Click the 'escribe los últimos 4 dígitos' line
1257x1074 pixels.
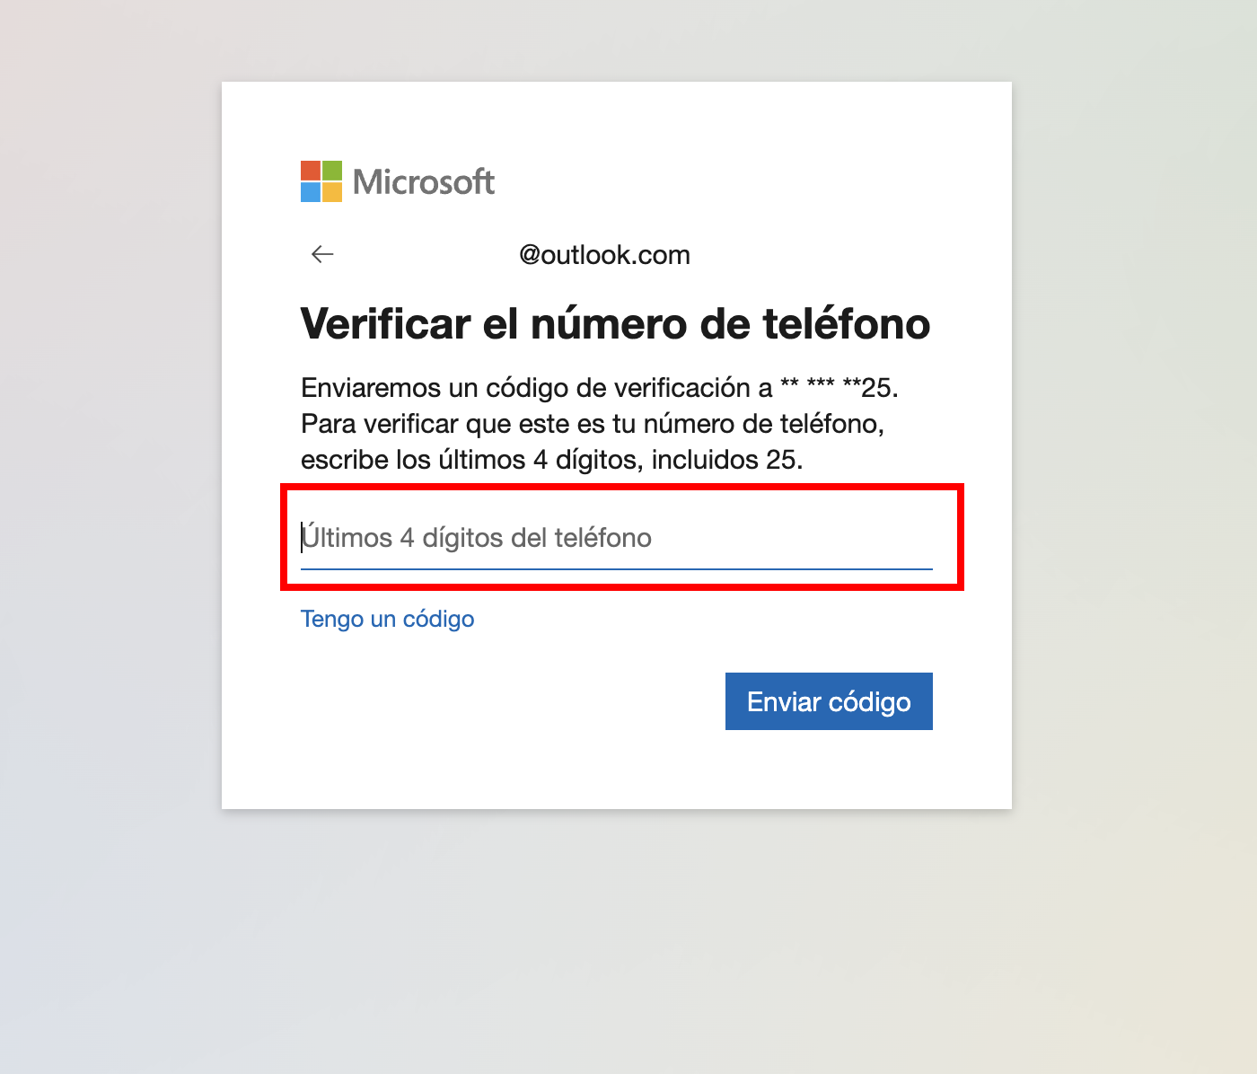click(551, 460)
